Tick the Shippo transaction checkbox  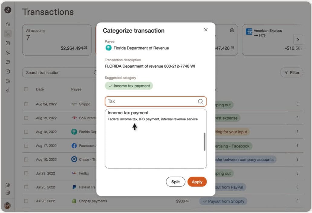[x=26, y=104]
